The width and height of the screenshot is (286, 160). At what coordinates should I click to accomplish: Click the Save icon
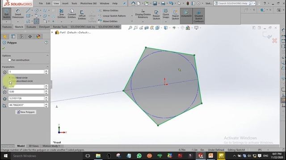pyautogui.click(x=155, y=3)
